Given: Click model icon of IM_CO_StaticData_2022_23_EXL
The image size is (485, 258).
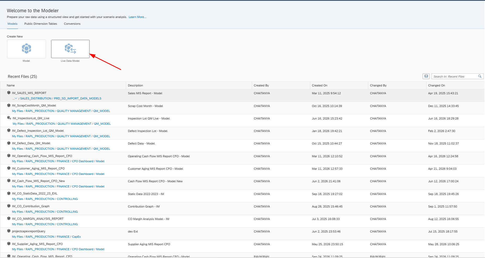Looking at the screenshot, I should pyautogui.click(x=9, y=193).
